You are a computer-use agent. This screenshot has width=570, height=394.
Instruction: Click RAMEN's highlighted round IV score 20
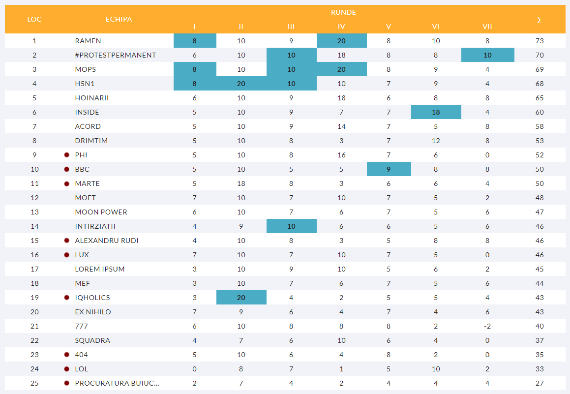click(x=342, y=41)
